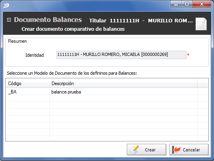Click the red required asterisk marker
This screenshot has width=214, height=161.
coord(188,55)
